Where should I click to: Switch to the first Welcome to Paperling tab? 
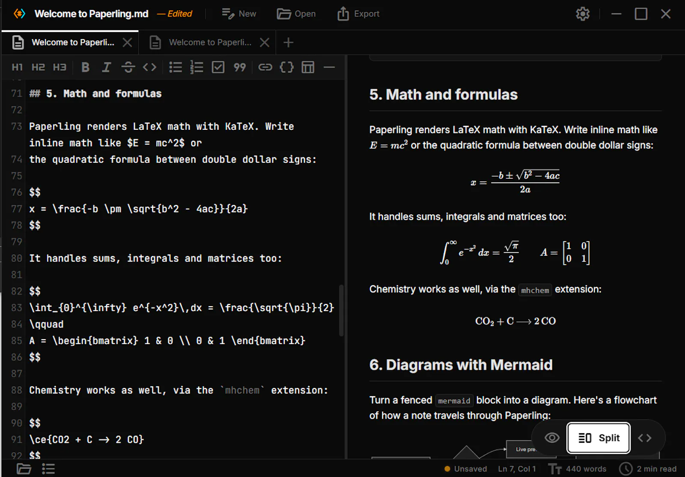pyautogui.click(x=70, y=42)
